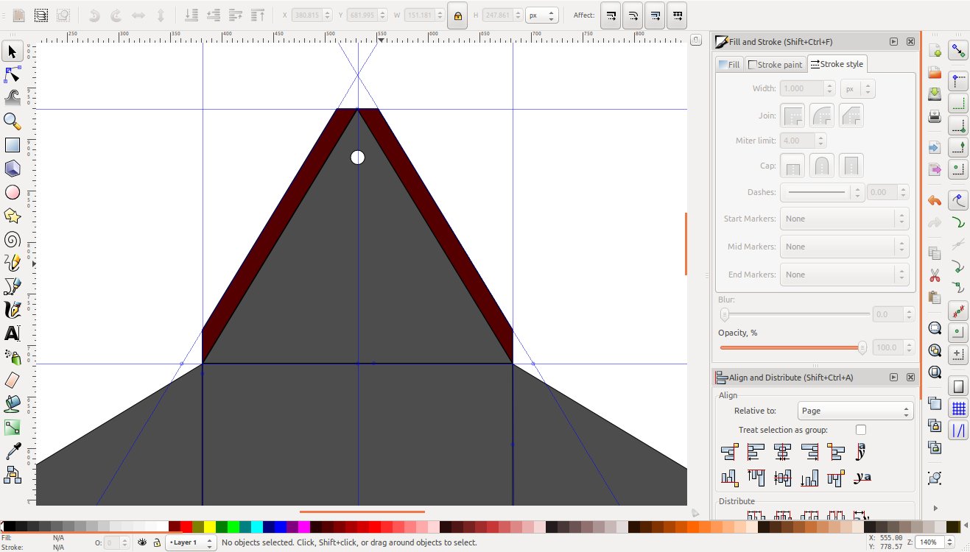Click the Undo arrow icon

point(935,200)
